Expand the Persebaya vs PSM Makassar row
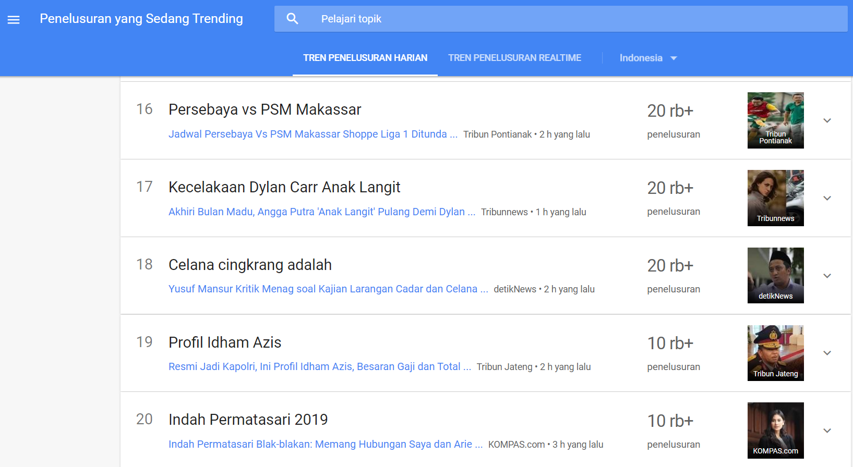This screenshot has height=467, width=853. click(827, 120)
